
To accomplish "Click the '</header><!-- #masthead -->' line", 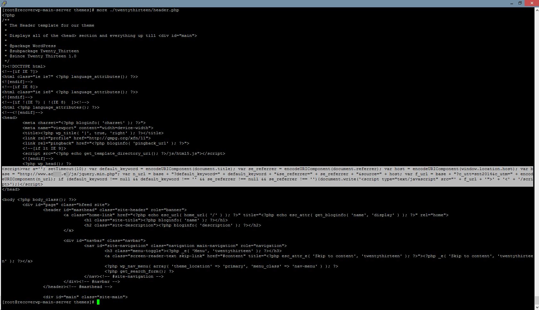I will click(x=78, y=287).
